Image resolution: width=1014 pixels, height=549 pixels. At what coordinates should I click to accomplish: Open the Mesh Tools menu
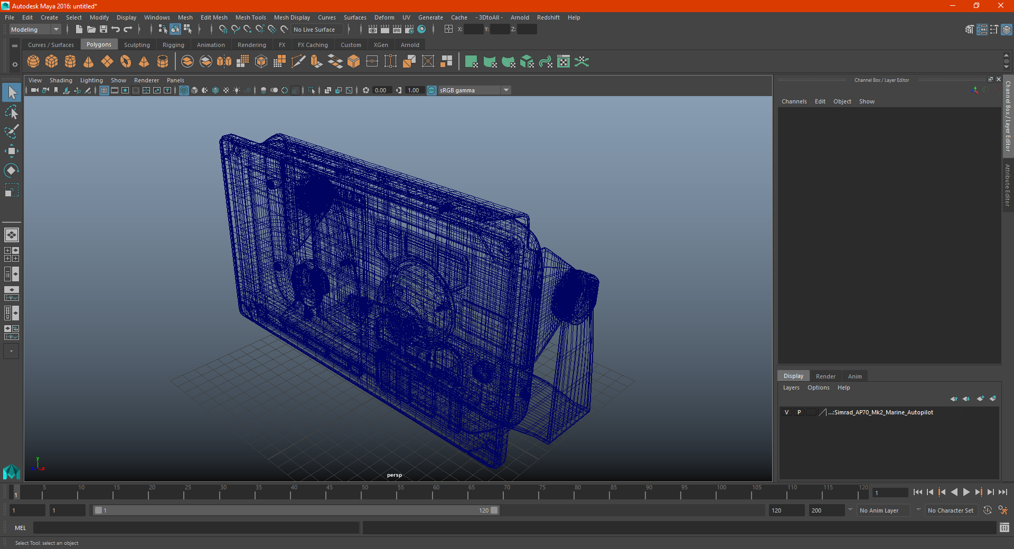(250, 17)
